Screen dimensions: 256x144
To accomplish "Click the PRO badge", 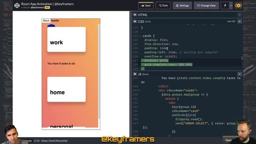I will [x=47, y=8].
